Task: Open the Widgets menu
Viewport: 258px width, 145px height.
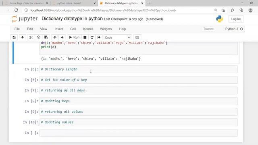Action: (106, 29)
